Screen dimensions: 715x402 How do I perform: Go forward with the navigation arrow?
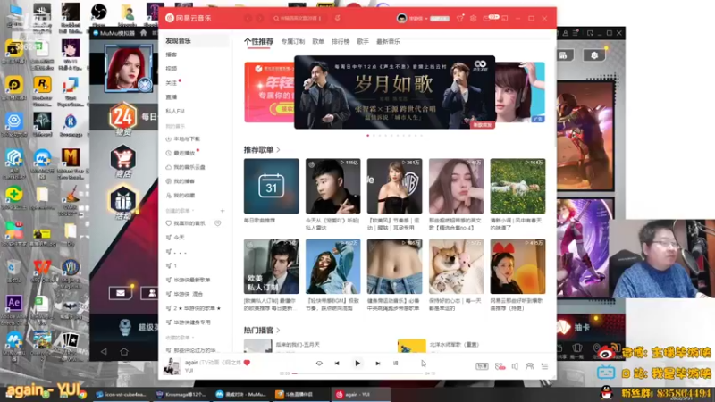(260, 18)
